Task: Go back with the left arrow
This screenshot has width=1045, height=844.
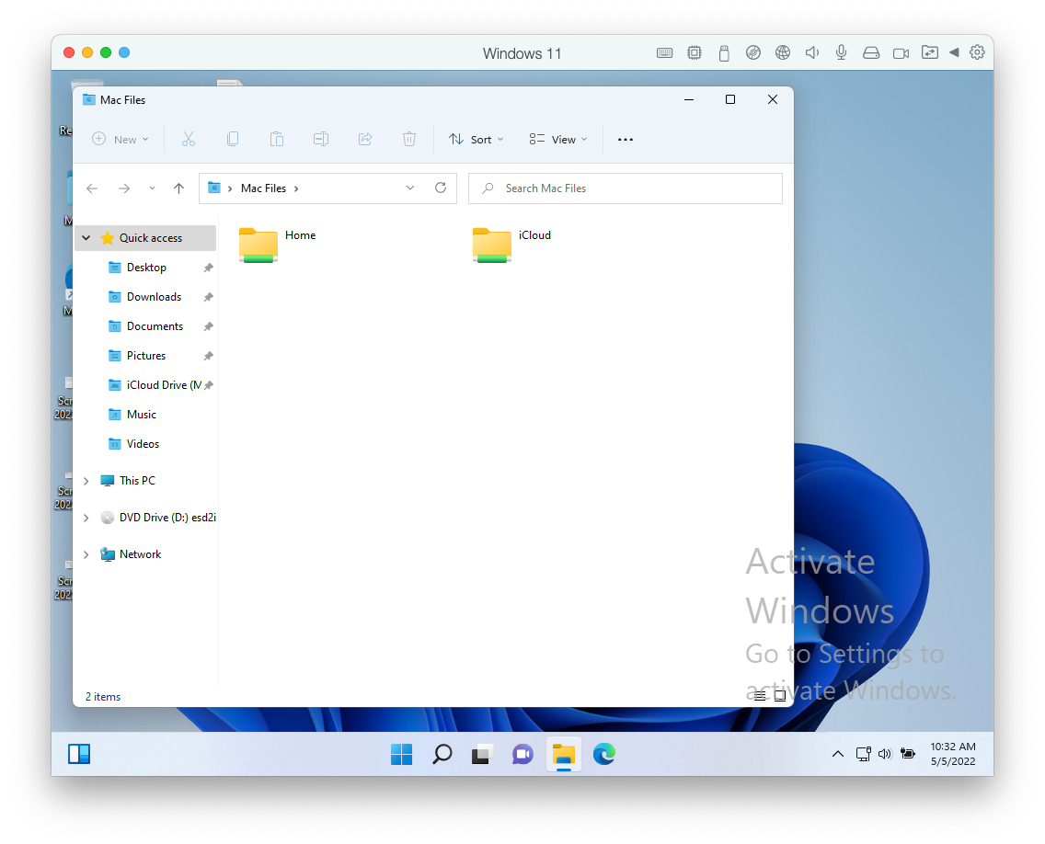Action: [92, 188]
